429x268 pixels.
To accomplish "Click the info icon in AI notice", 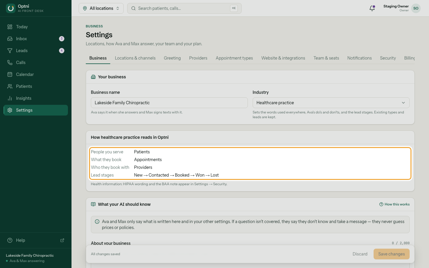I will [x=97, y=222].
